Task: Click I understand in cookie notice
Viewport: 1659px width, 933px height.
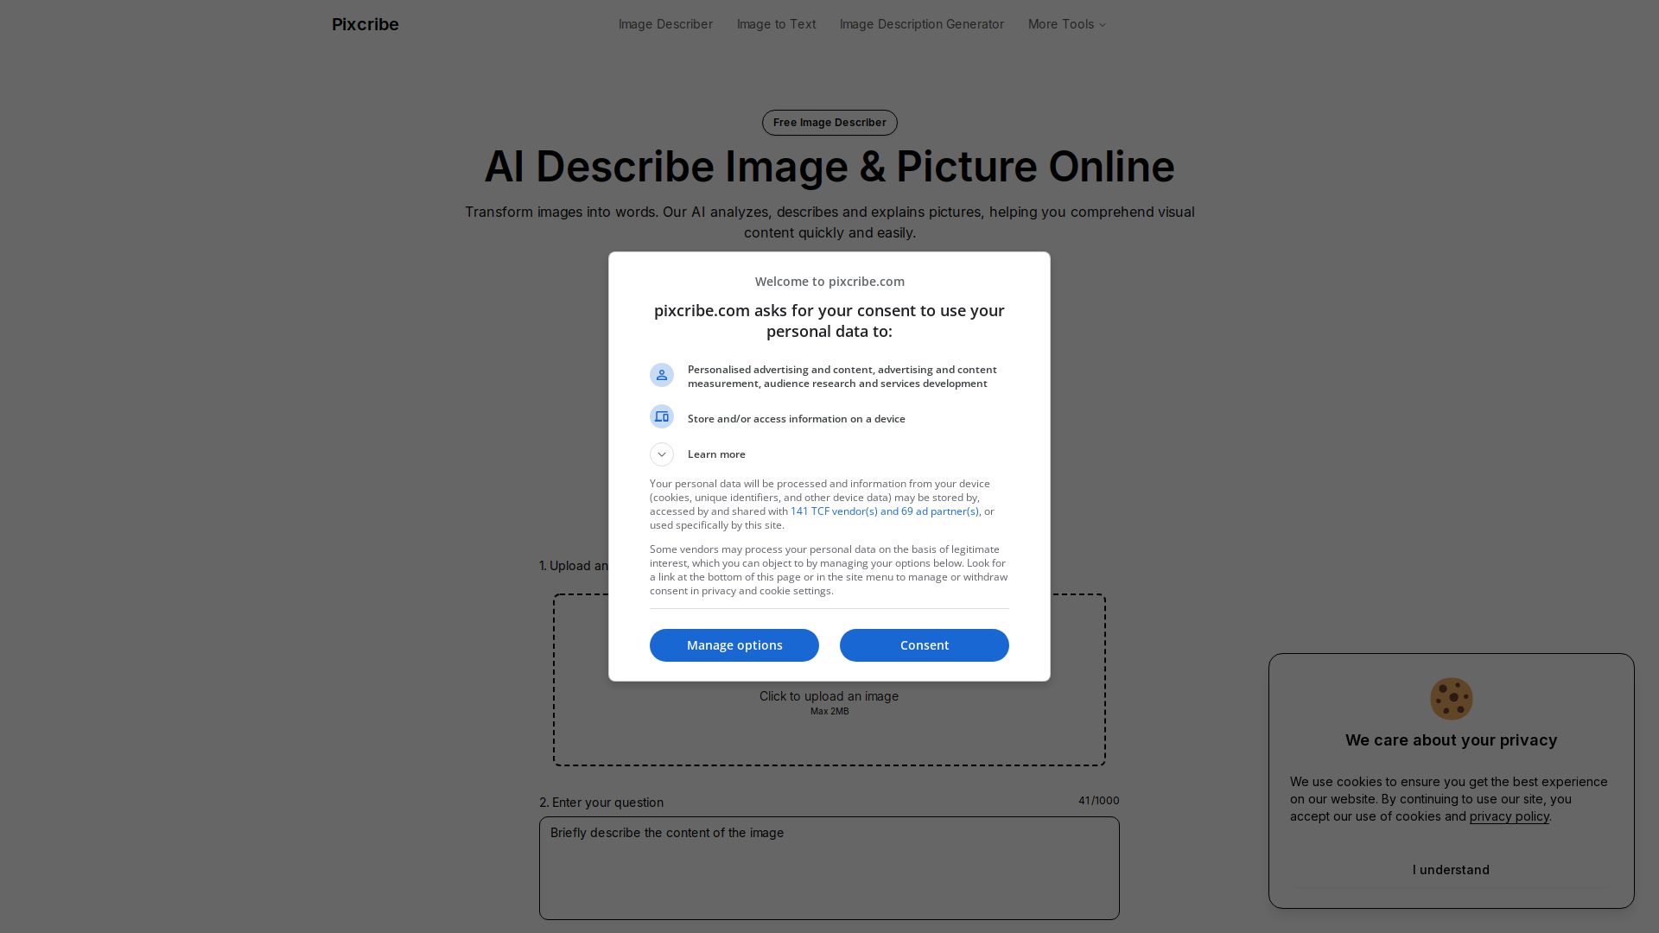Action: click(1451, 870)
